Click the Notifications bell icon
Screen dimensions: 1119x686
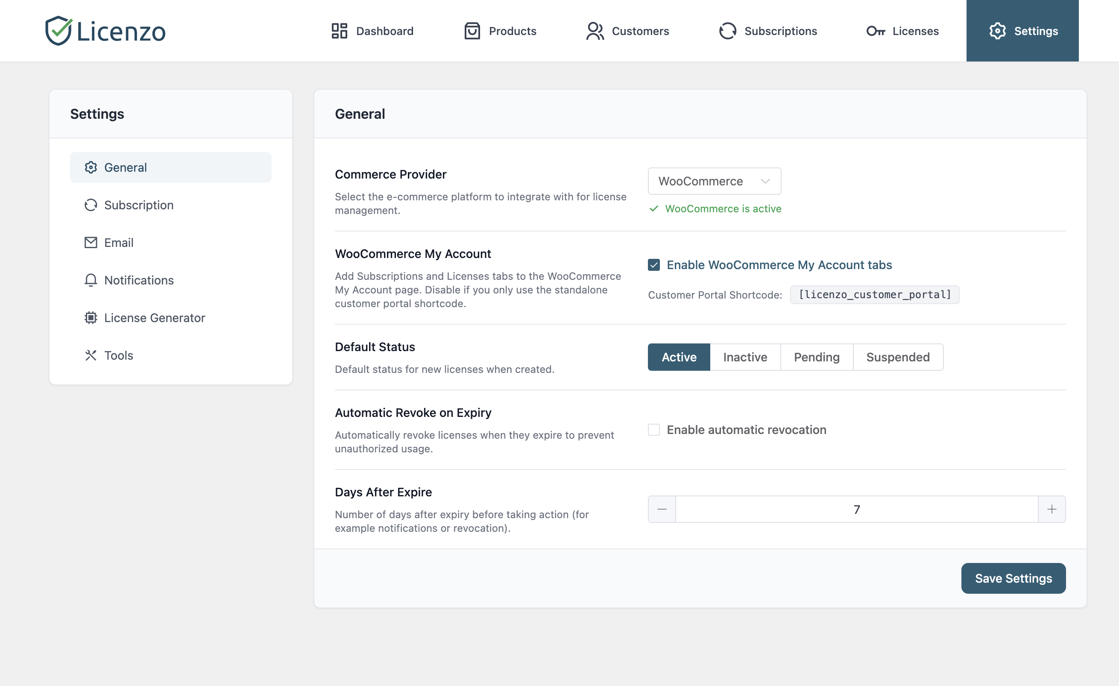pyautogui.click(x=91, y=280)
